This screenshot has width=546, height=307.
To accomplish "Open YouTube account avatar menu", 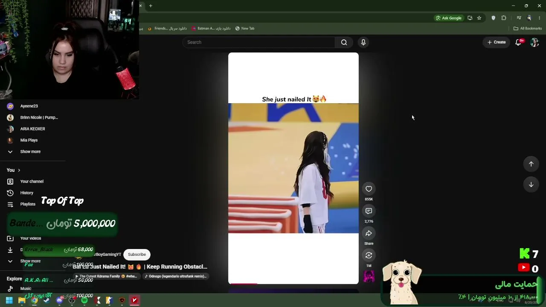I will 534,42.
